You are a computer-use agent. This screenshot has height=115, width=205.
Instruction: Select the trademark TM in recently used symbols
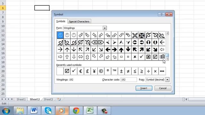(x=115, y=71)
